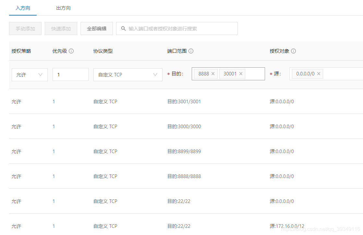Click the 快速添加 button
The width and height of the screenshot is (363, 235).
coord(61,29)
